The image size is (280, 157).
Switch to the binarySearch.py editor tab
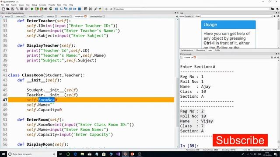coord(35,17)
